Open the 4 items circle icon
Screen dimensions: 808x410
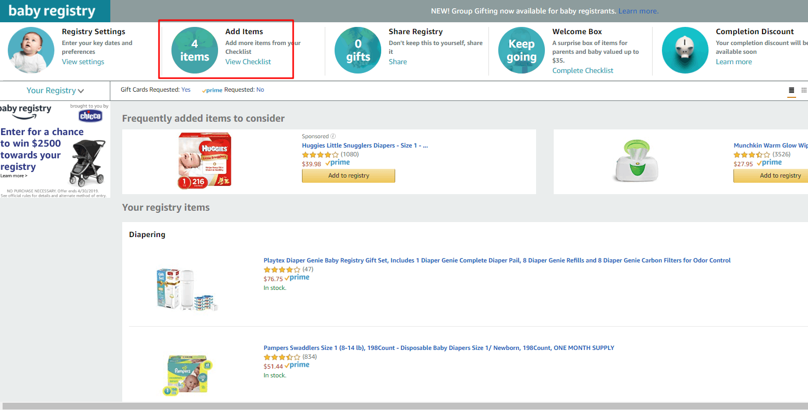click(195, 50)
